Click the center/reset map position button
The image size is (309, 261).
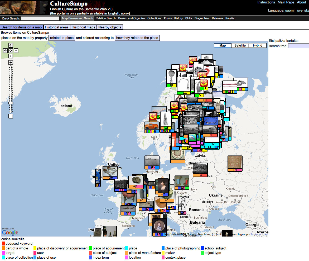click(x=11, y=51)
